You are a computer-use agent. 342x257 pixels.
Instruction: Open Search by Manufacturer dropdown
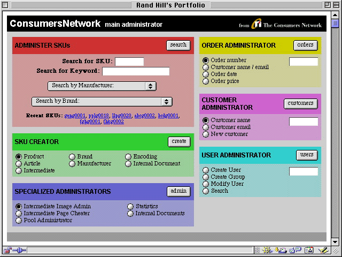102,86
